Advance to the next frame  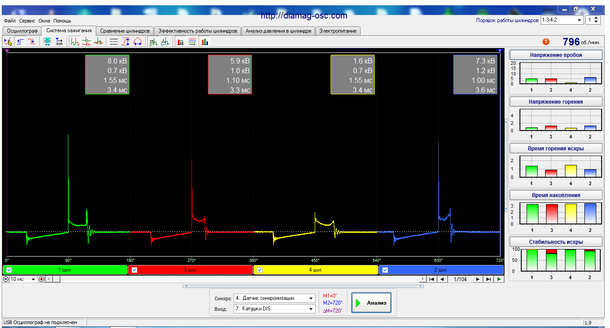pos(478,279)
